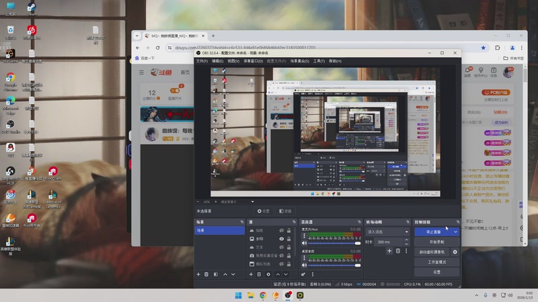Configure virtual camera gear icon
Image resolution: width=538 pixels, height=302 pixels.
tap(455, 252)
